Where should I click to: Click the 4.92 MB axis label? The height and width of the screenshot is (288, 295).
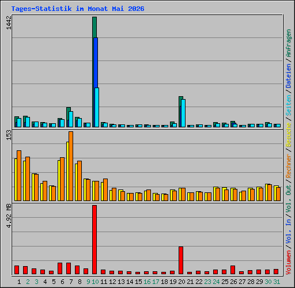click(x=9, y=216)
